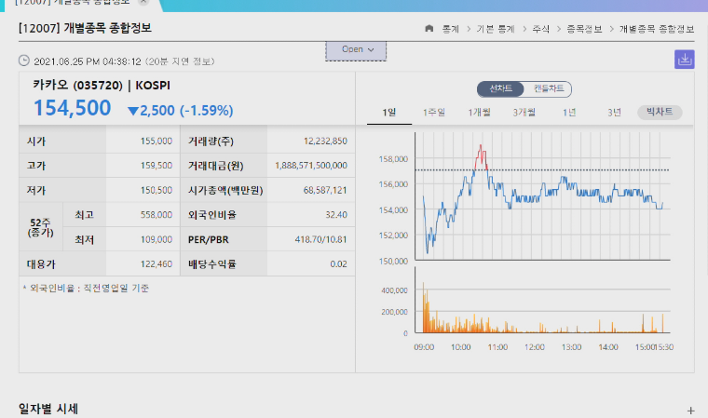Click 시가총액(백만원) value 68,587,121

tap(325, 191)
